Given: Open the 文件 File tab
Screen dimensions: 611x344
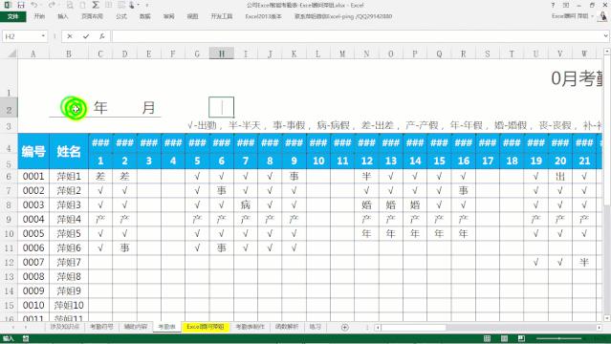Looking at the screenshot, I should 12,16.
